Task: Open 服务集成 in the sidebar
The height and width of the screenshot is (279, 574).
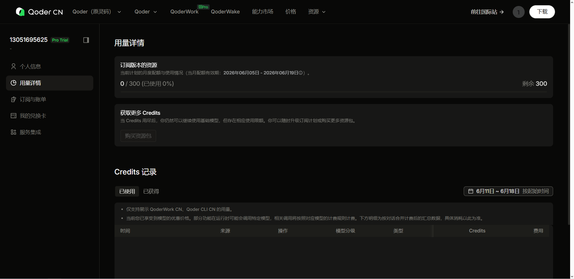Action: tap(50, 132)
